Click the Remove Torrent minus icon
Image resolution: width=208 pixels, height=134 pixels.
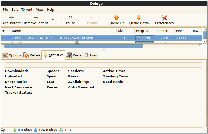36,18
